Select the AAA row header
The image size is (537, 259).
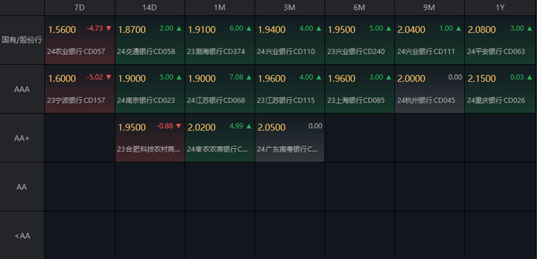coord(22,89)
